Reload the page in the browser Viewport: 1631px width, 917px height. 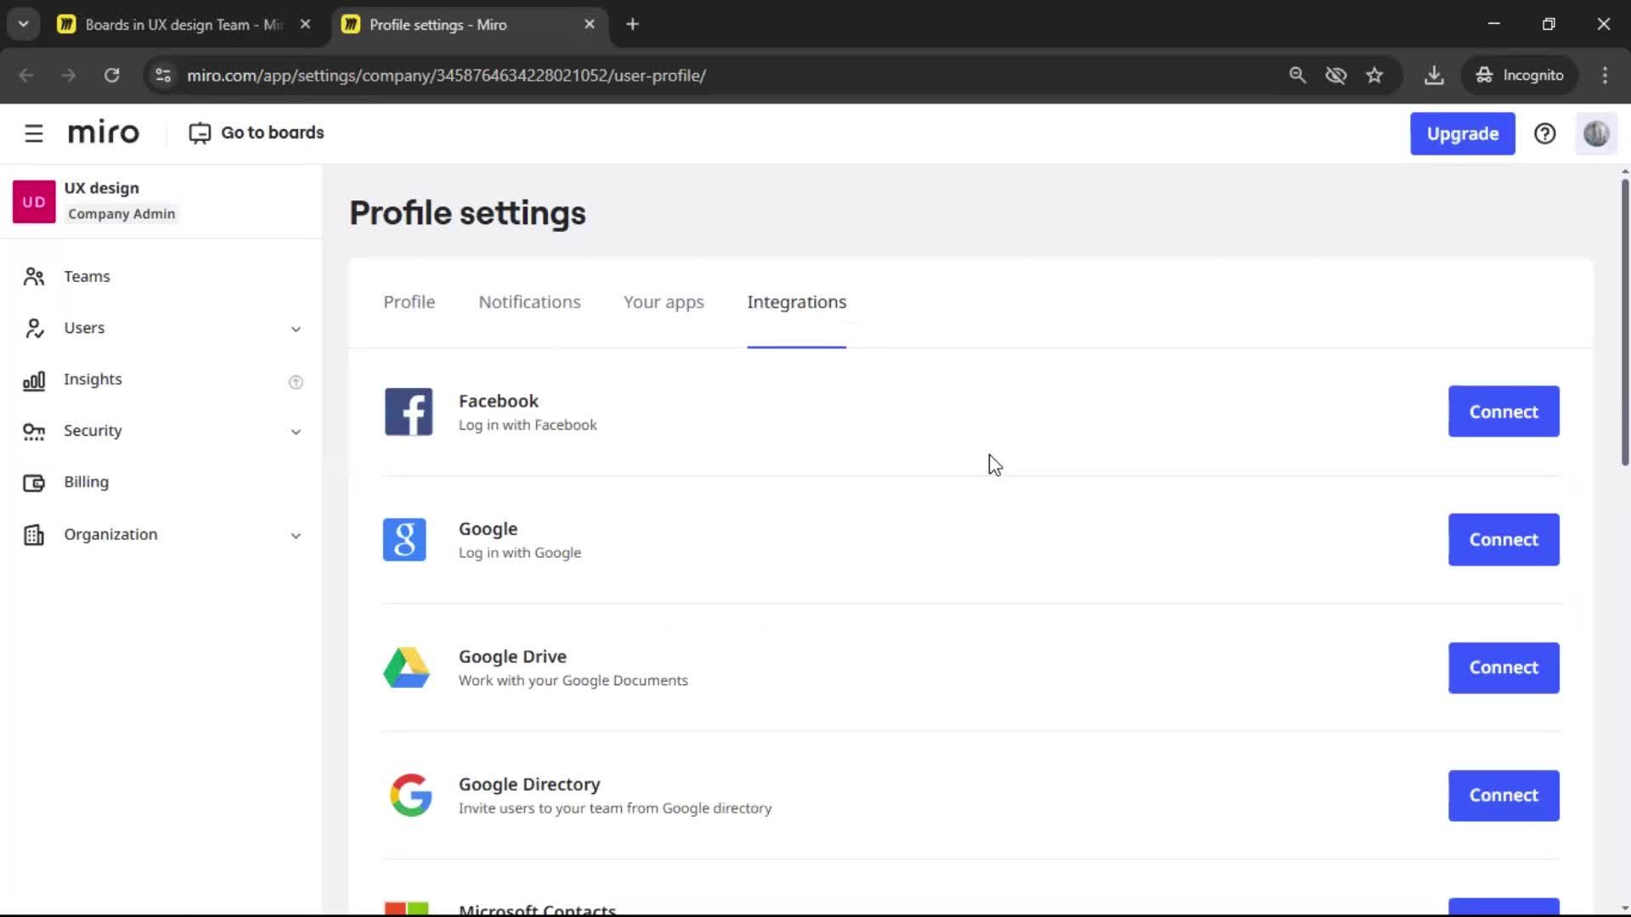point(111,75)
